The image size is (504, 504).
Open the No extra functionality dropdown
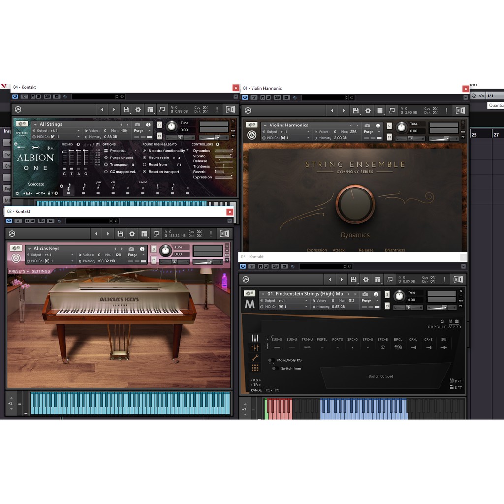166,151
